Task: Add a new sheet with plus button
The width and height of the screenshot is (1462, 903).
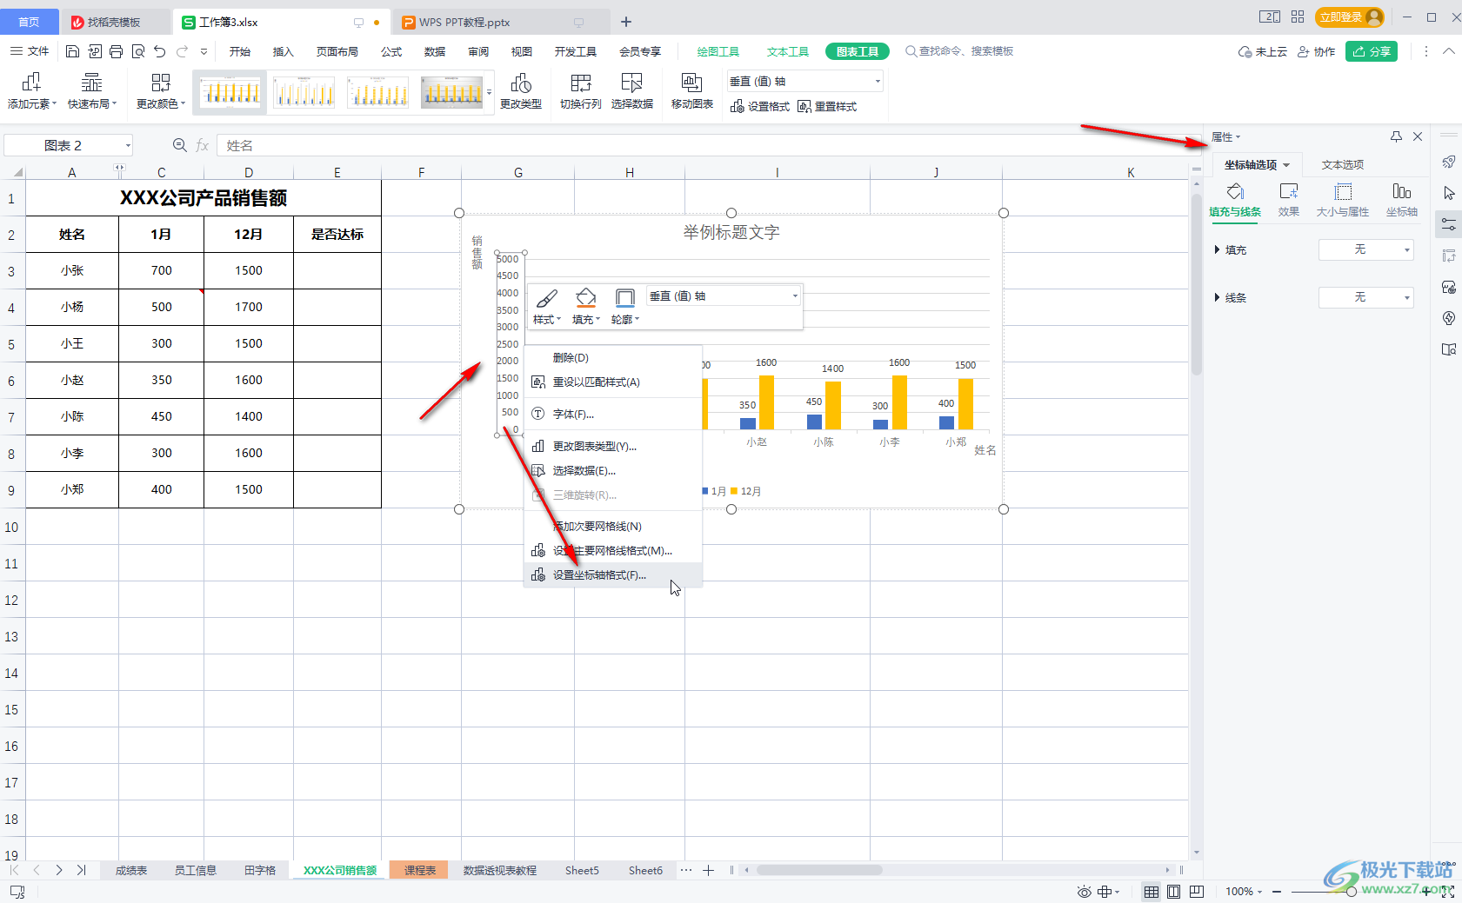Action: (709, 870)
